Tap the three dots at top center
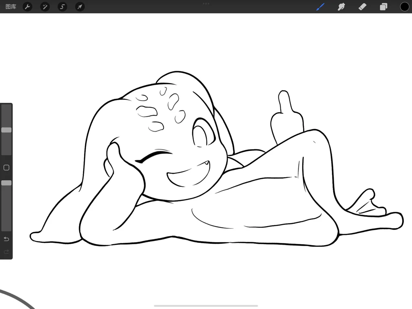 206,4
